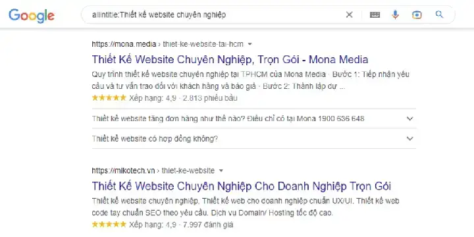Open the on-screen keyboard icon
Viewport: 474px width, 237px height.
[x=375, y=14]
